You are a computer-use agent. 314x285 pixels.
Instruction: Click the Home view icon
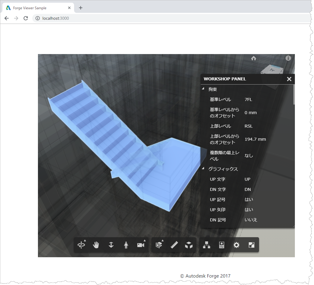coord(253,58)
